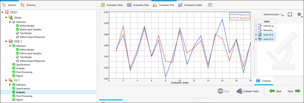Click the grid layout icon after Evaluation Scatter
The height and width of the screenshot is (103, 304).
pyautogui.click(x=210, y=5)
